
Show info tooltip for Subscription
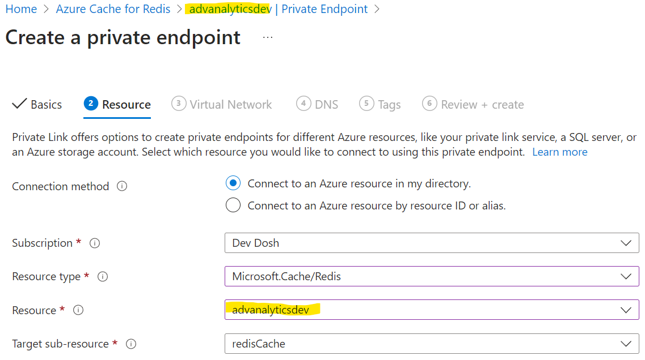95,243
